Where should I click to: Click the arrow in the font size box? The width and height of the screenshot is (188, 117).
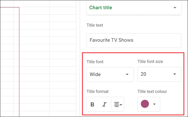tap(175, 75)
